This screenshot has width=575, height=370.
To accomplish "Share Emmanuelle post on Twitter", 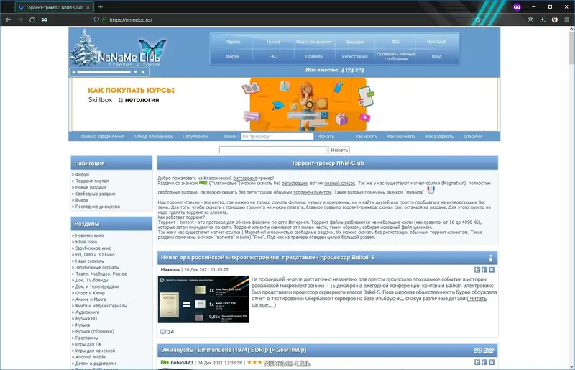I will [477, 362].
